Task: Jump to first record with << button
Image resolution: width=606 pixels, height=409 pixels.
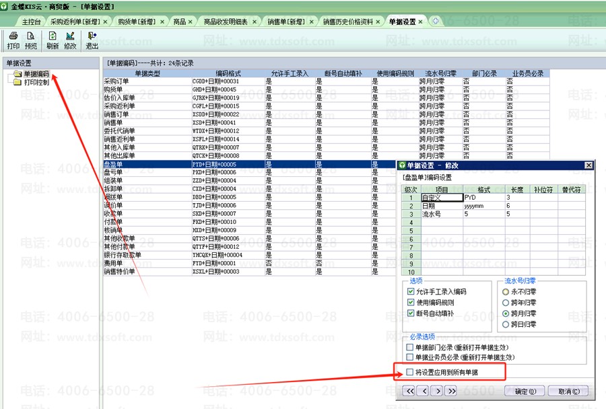Action: click(x=409, y=391)
